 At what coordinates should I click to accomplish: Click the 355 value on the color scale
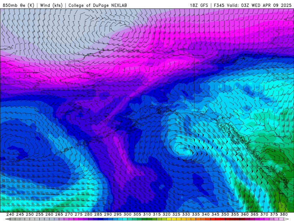[235, 214]
